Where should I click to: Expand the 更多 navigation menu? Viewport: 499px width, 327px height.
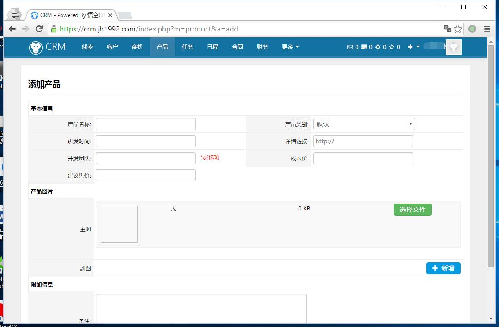click(x=290, y=47)
